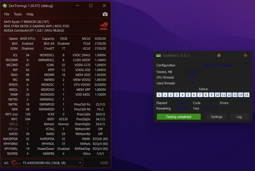The height and width of the screenshot is (171, 255).
Task: Open the File menu in ZenTimings
Action: (7, 14)
